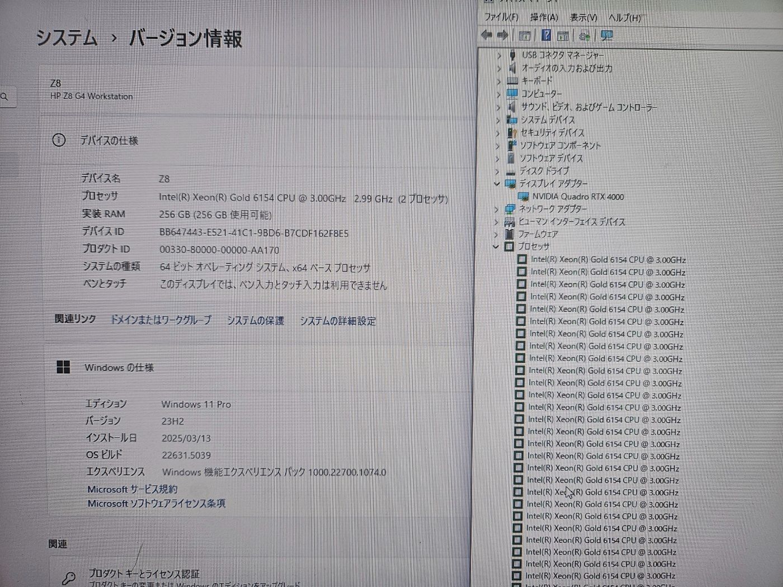Click the version value 23H2
Image resolution: width=783 pixels, height=587 pixels.
[173, 421]
